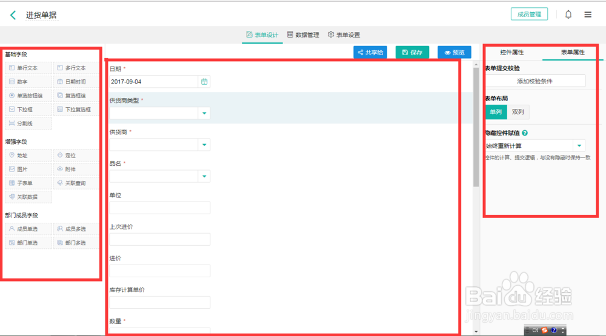Add a 部门单选 field

pyautogui.click(x=28, y=243)
